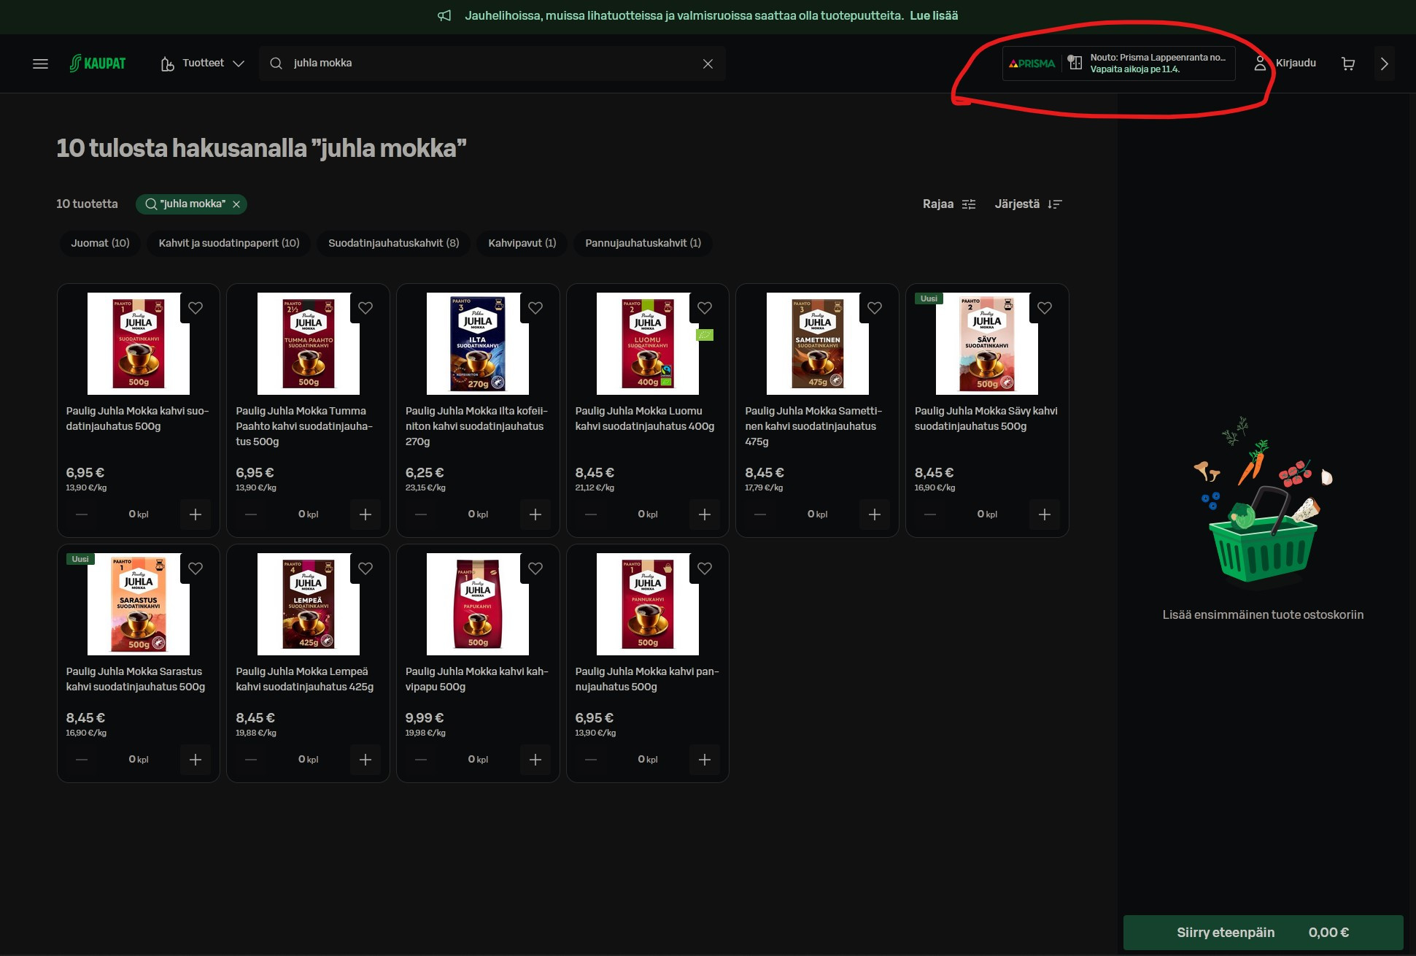Image resolution: width=1416 pixels, height=956 pixels.
Task: Favorite Juhla Mokka kahvi pannujauhatus 500g
Action: coord(705,568)
